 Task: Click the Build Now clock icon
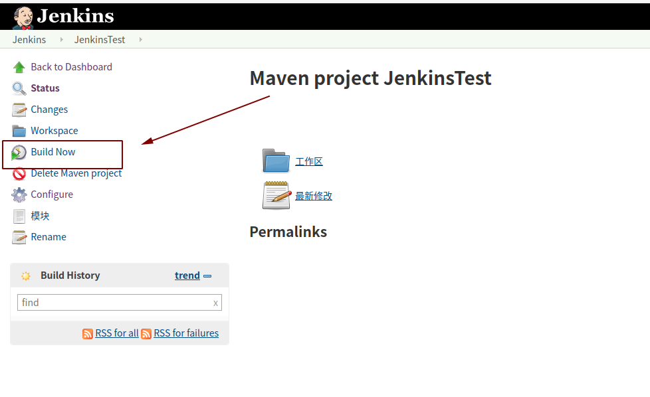(x=18, y=151)
